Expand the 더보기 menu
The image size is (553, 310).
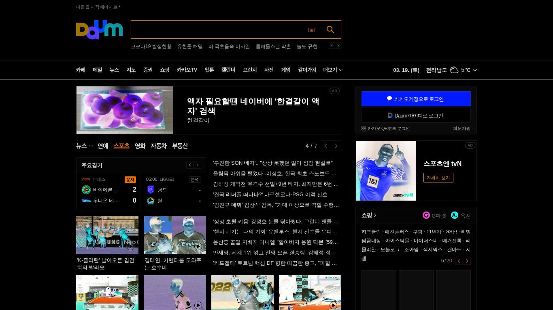pos(333,70)
